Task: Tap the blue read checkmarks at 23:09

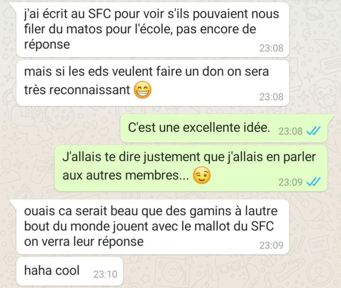Action: click(x=313, y=182)
